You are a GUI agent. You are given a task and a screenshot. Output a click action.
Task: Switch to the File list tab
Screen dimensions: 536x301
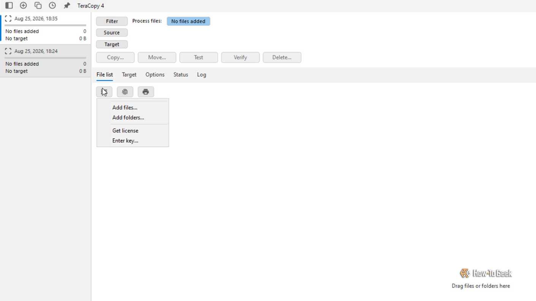click(x=105, y=75)
